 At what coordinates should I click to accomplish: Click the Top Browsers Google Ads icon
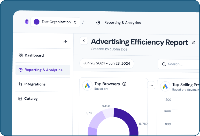click(x=87, y=86)
